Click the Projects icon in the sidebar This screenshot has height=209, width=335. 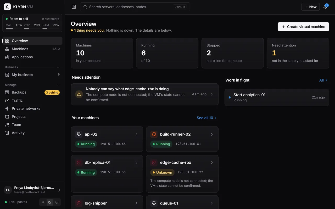(x=7, y=117)
